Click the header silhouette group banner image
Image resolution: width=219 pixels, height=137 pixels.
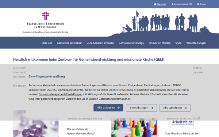tap(164, 23)
